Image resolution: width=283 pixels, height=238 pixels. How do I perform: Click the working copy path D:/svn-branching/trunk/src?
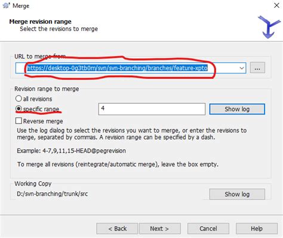tap(53, 194)
